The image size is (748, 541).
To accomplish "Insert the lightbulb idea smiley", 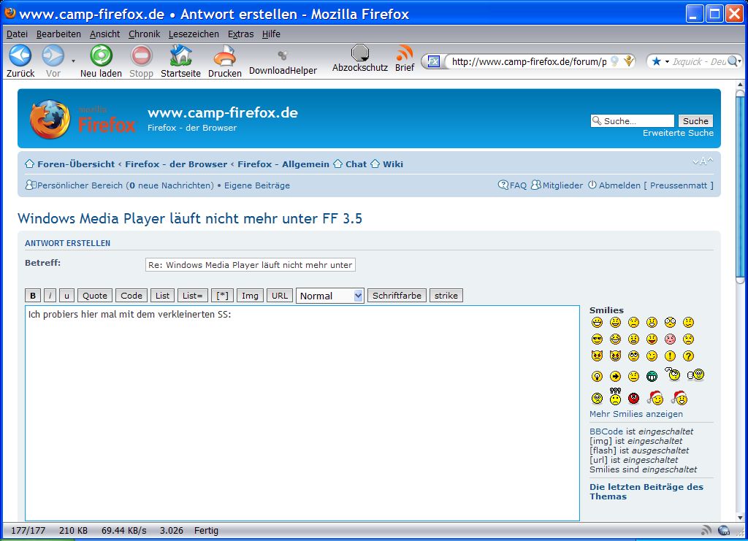I will 597,377.
